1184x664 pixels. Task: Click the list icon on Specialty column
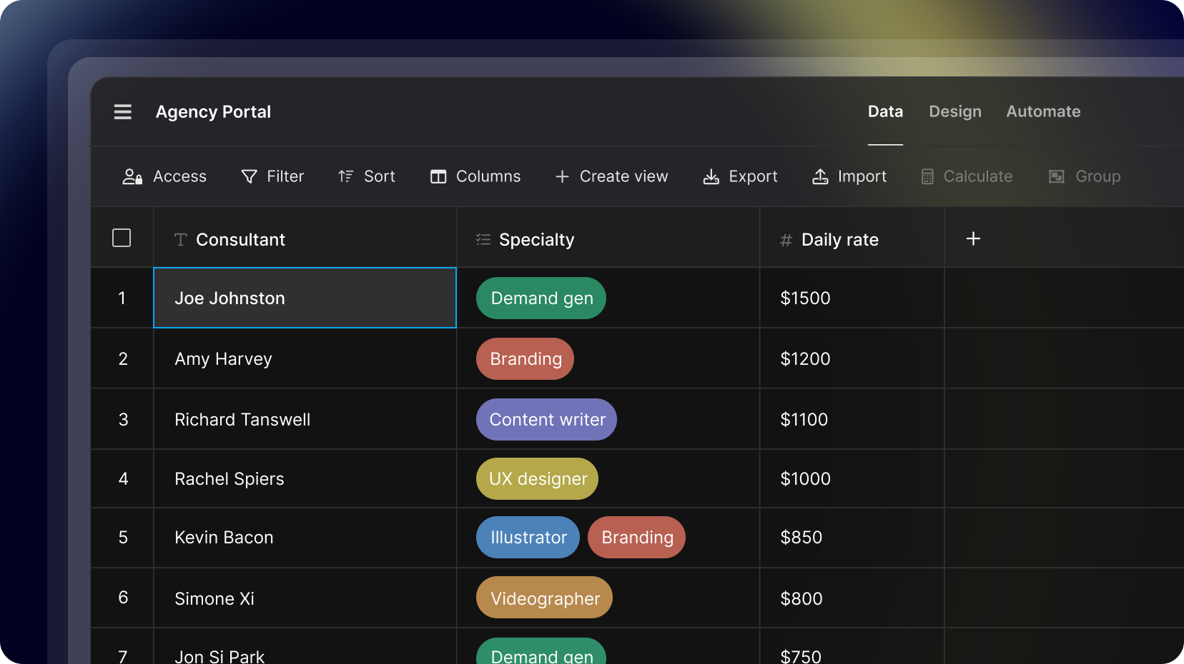pyautogui.click(x=482, y=240)
